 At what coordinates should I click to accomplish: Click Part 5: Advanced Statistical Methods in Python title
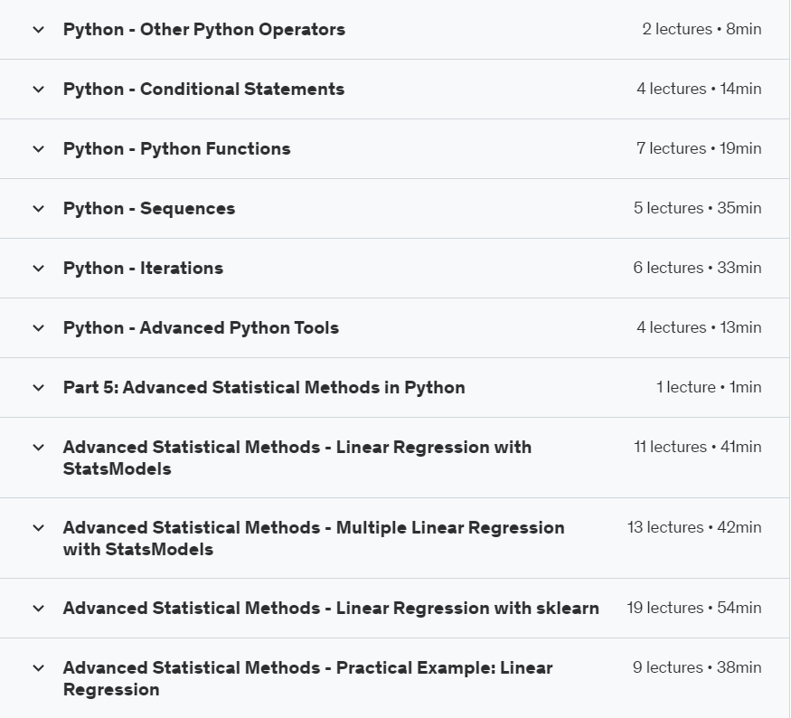(264, 388)
